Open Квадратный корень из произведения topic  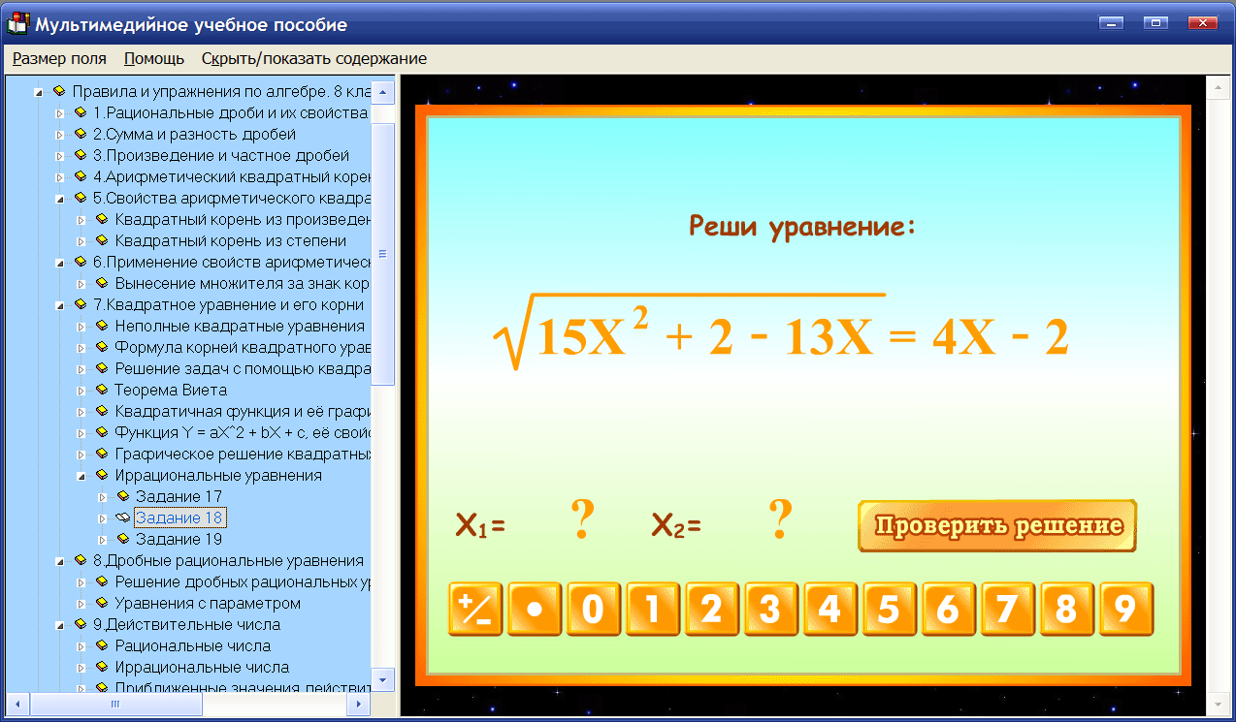pyautogui.click(x=243, y=220)
